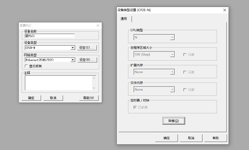Confirm with 确定 in device settings dialog
This screenshot has height=150, width=249.
pos(167,138)
